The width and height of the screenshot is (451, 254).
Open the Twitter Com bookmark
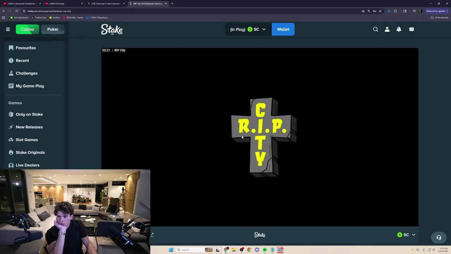tap(39, 18)
